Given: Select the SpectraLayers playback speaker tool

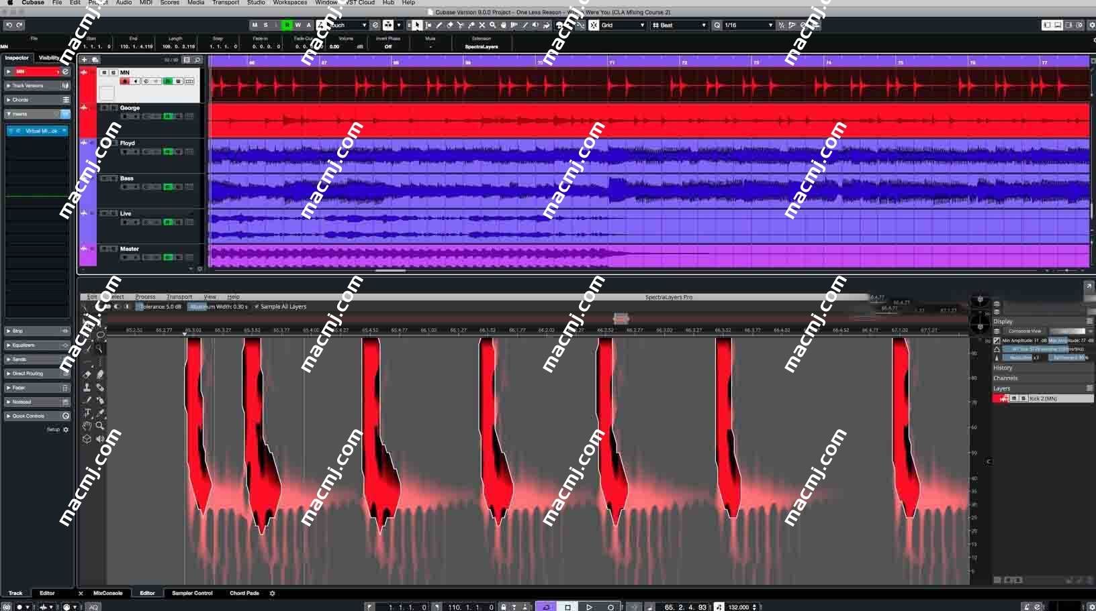Looking at the screenshot, I should tap(100, 439).
